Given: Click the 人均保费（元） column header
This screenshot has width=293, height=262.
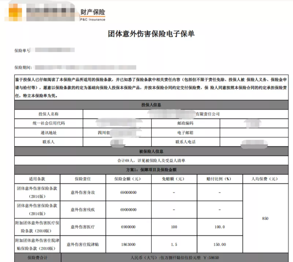Looking at the screenshot, I should (x=265, y=179).
